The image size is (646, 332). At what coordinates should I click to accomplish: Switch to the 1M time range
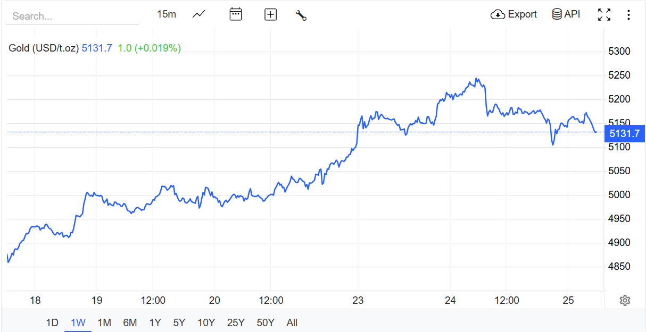click(x=104, y=322)
